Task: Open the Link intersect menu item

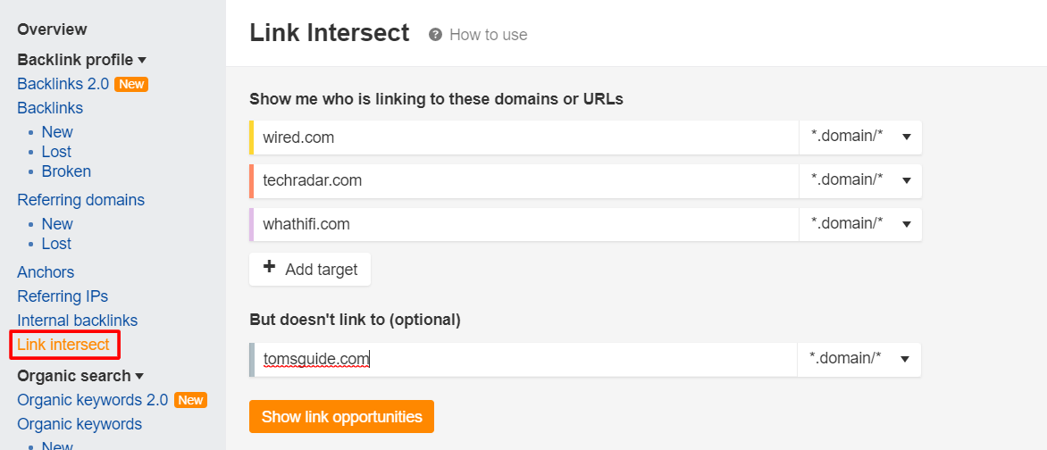Action: pyautogui.click(x=63, y=345)
